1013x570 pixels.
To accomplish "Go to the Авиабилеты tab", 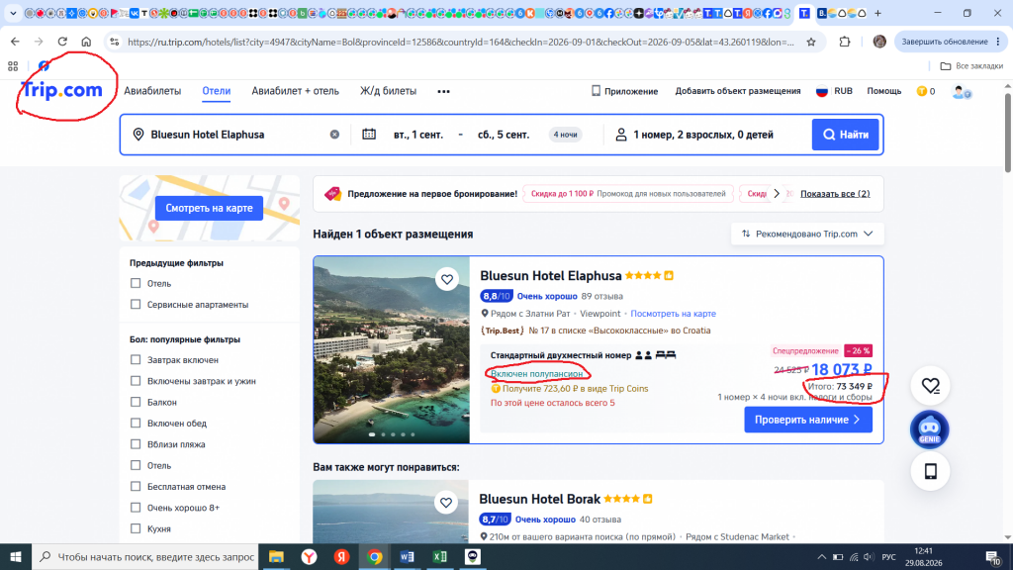I will [152, 91].
